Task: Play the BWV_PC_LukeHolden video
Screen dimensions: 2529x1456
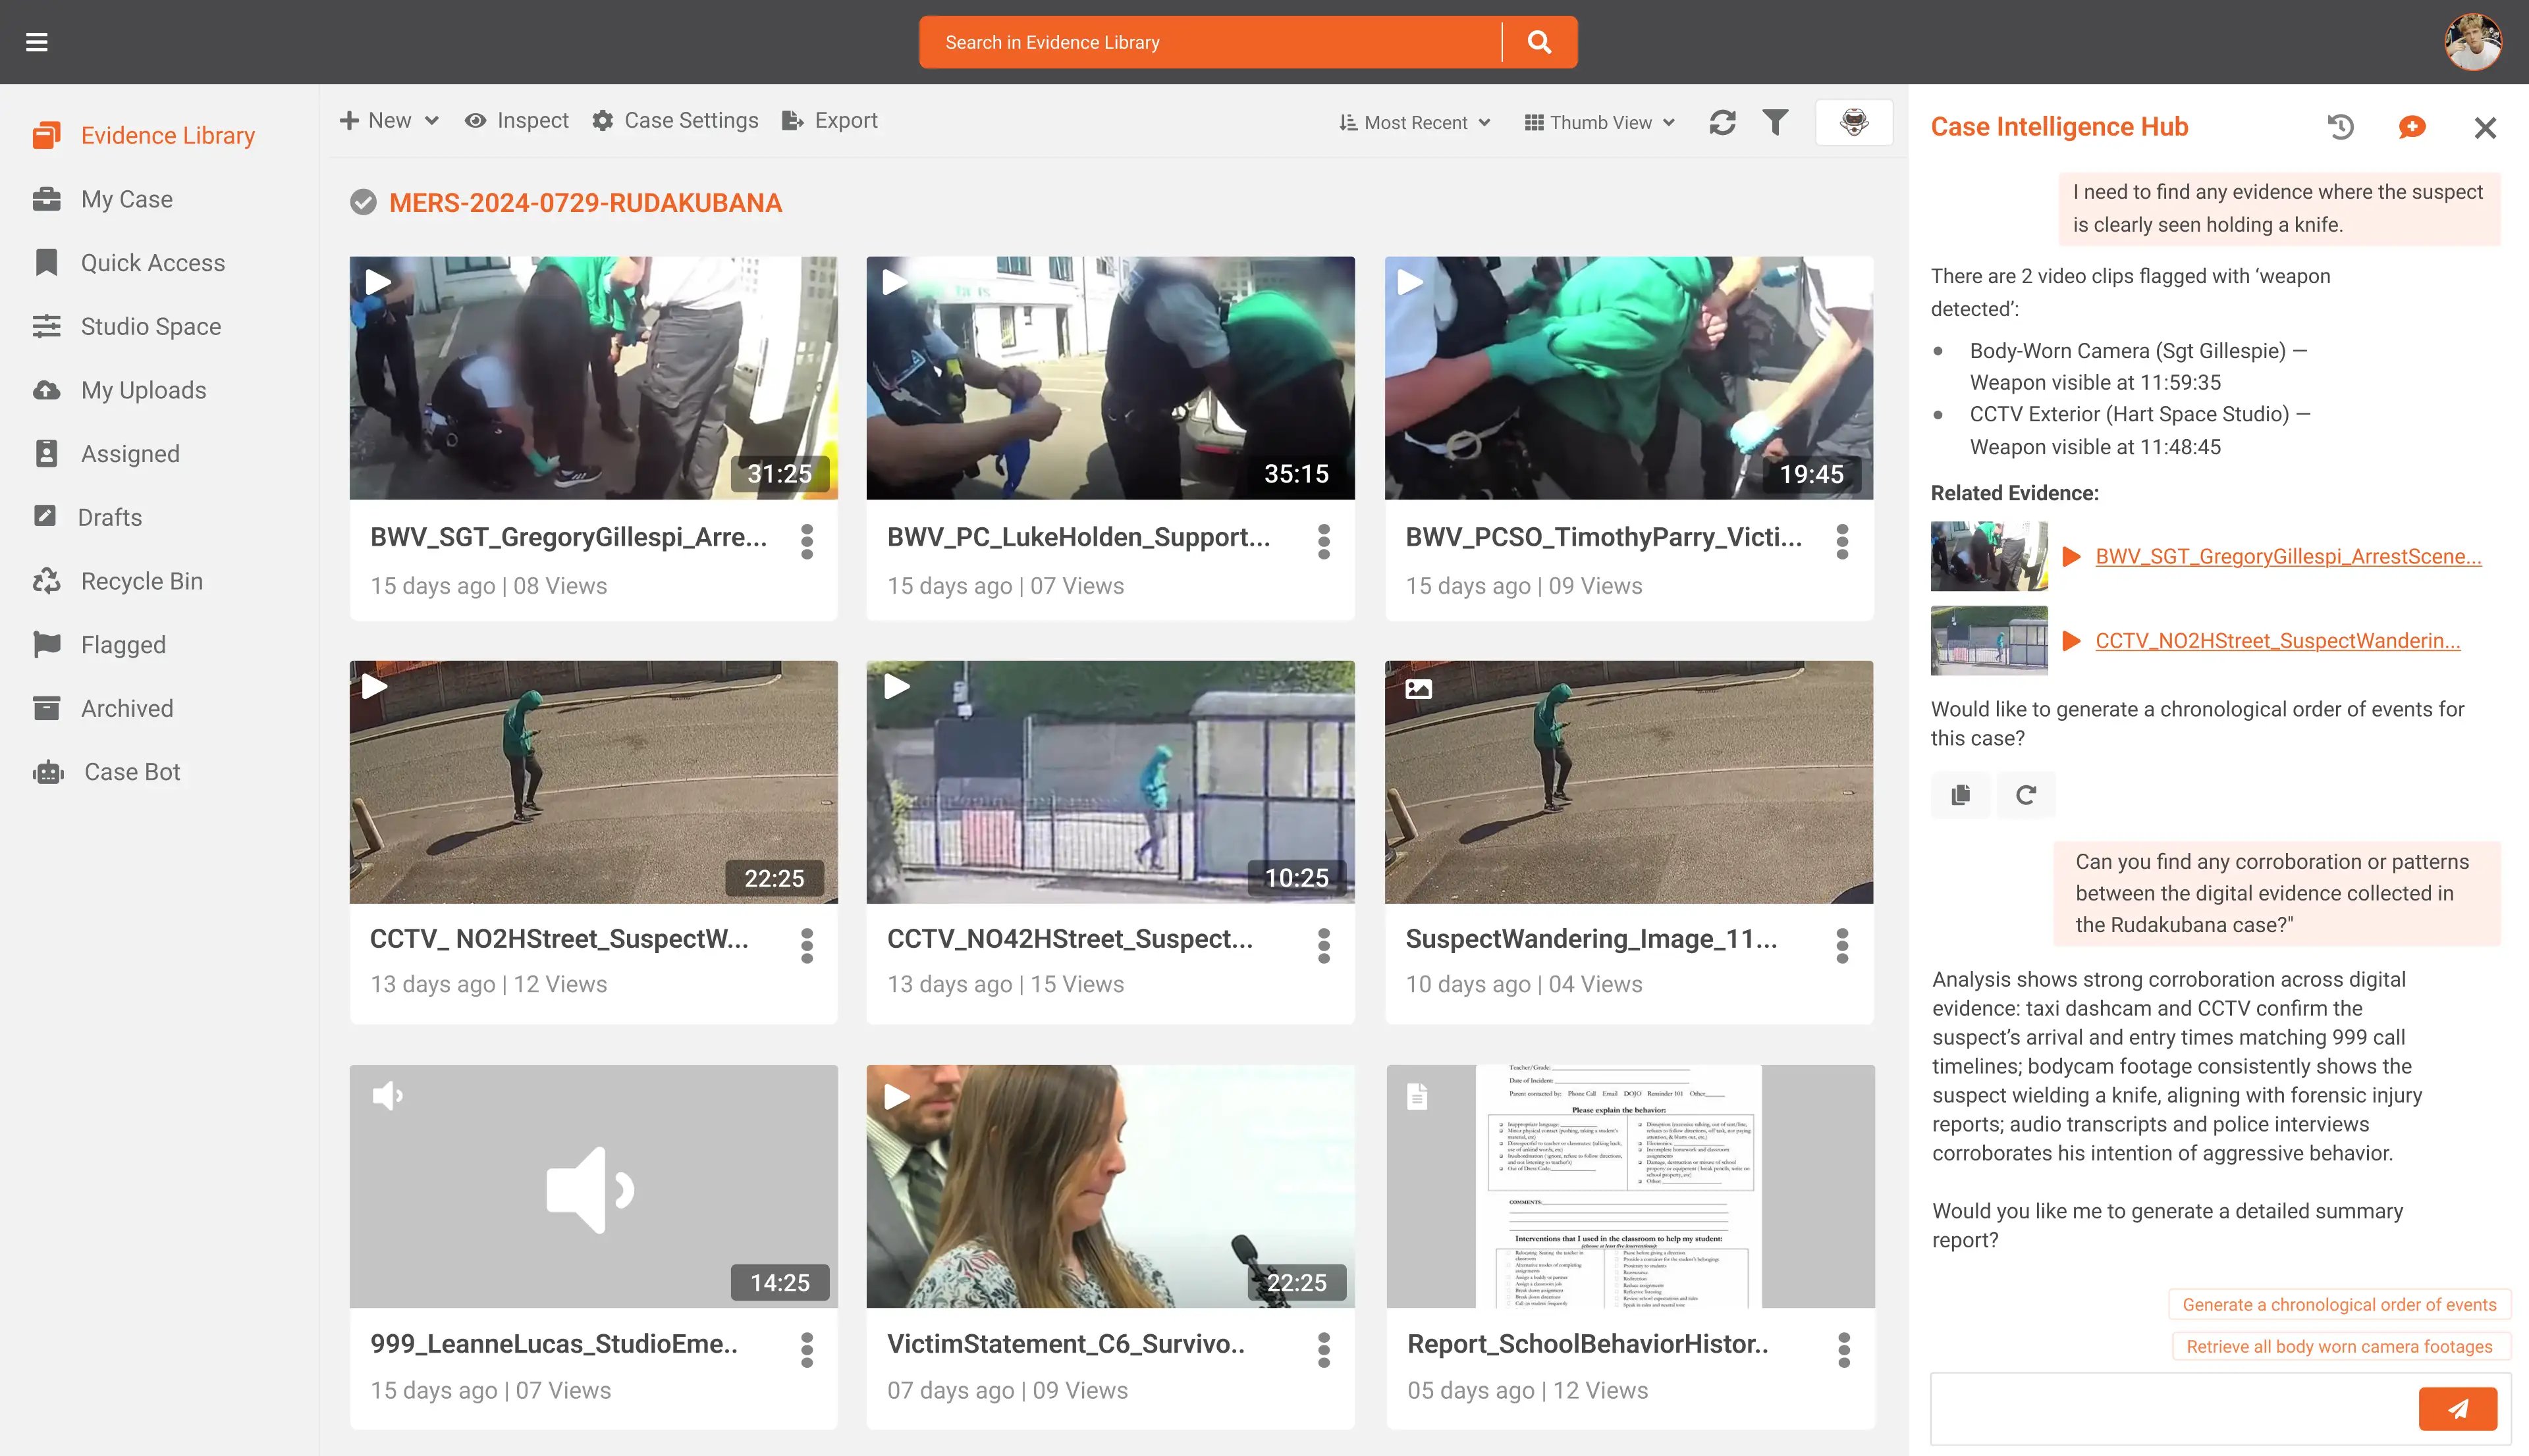Action: 894,282
